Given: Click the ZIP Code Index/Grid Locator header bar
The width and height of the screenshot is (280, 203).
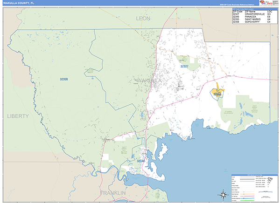Looking at the screenshot, I should tap(255, 9).
